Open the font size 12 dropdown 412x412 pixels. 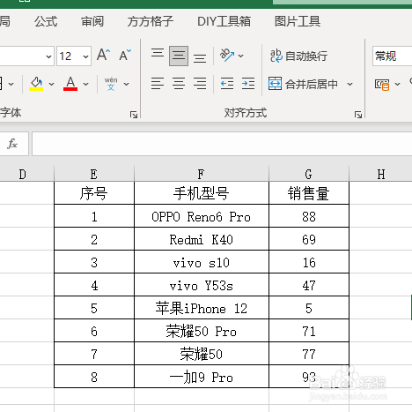click(85, 56)
